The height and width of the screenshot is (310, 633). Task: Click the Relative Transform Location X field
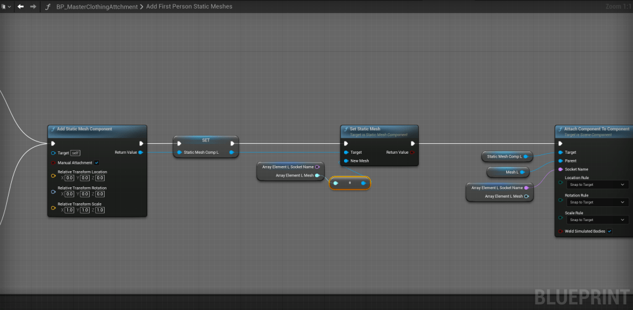point(69,178)
